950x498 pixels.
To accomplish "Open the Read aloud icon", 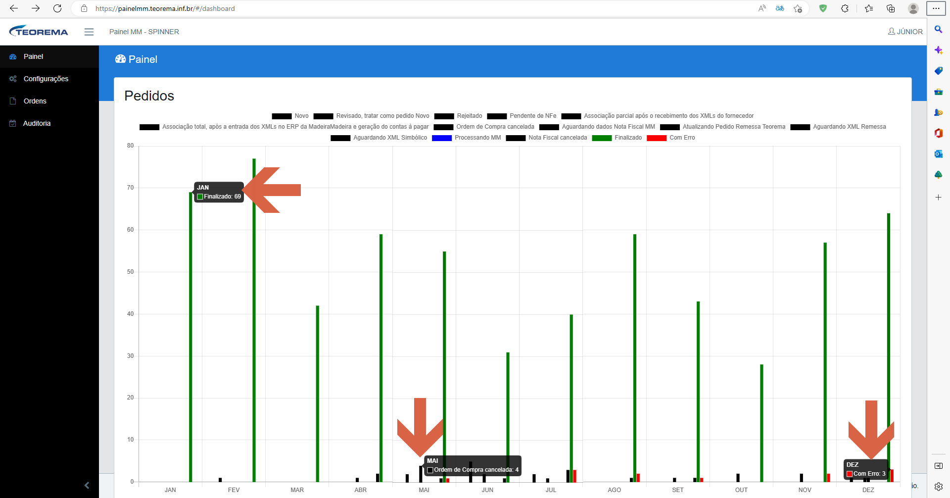I will pyautogui.click(x=762, y=8).
